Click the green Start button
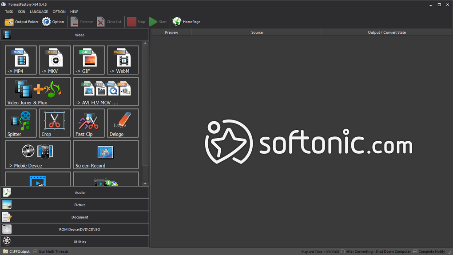 [158, 22]
